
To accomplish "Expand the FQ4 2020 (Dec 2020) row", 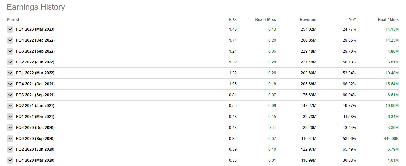I will [x=10, y=128].
